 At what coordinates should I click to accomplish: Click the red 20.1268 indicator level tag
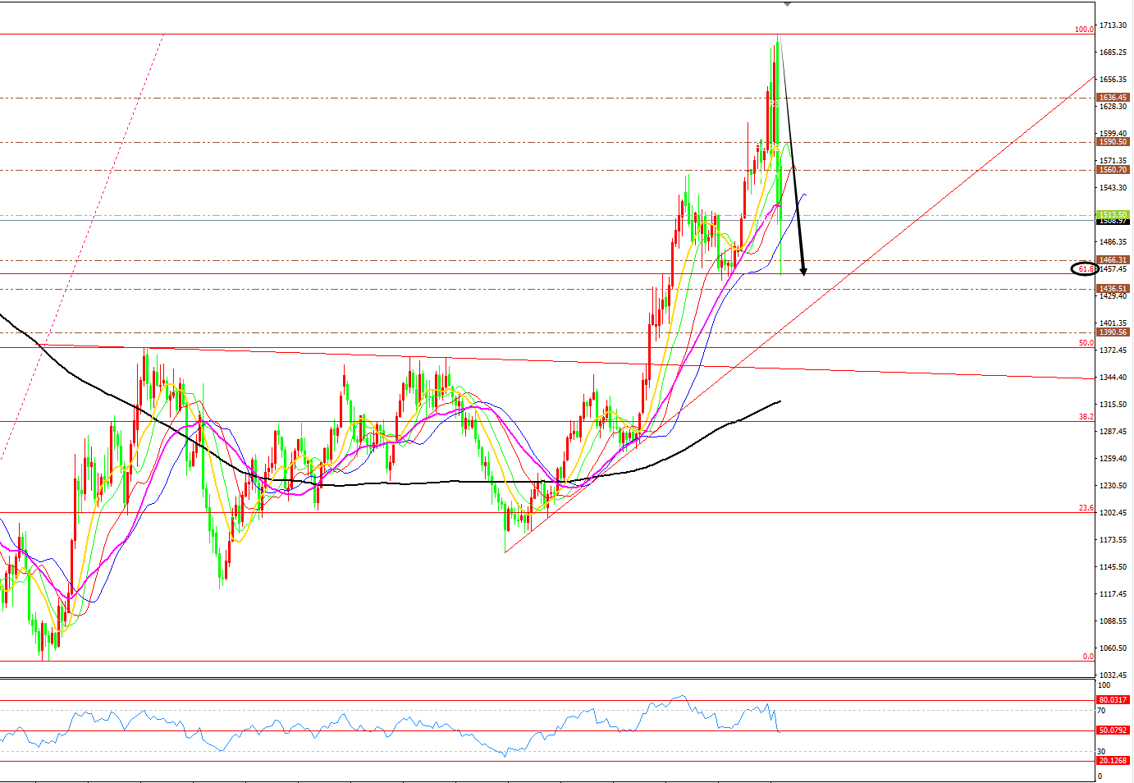pos(1113,761)
